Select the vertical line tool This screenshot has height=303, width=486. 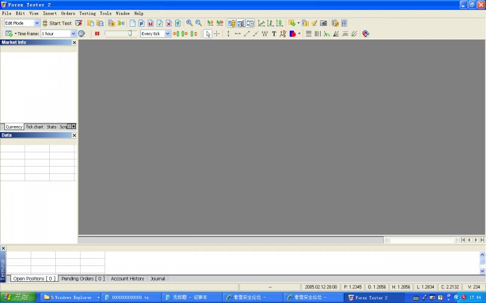pyautogui.click(x=228, y=34)
